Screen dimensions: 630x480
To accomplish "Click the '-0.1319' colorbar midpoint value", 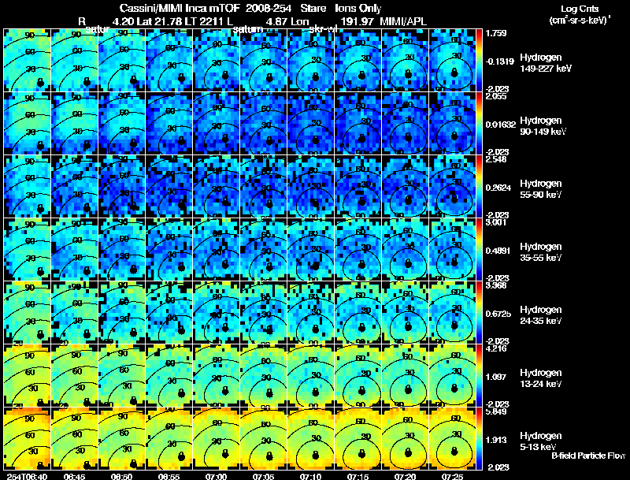I will tap(500, 61).
